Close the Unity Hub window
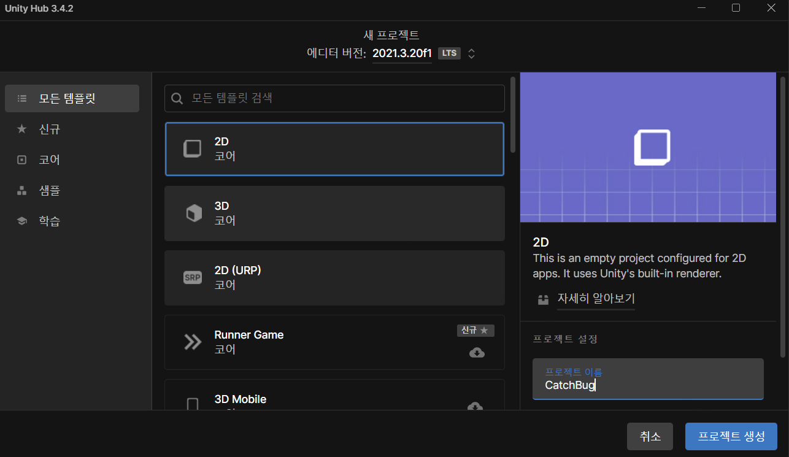This screenshot has width=789, height=457. click(x=771, y=8)
